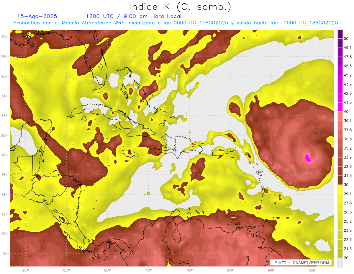Click the "30N" latitude label
Viewport: 354px width, 274px height.
[5, 37]
